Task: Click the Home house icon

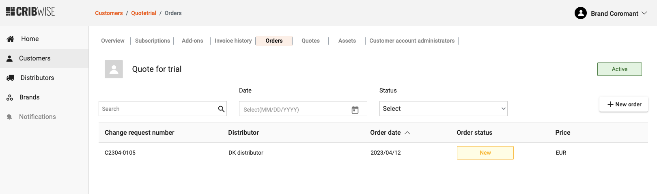Action: point(11,39)
